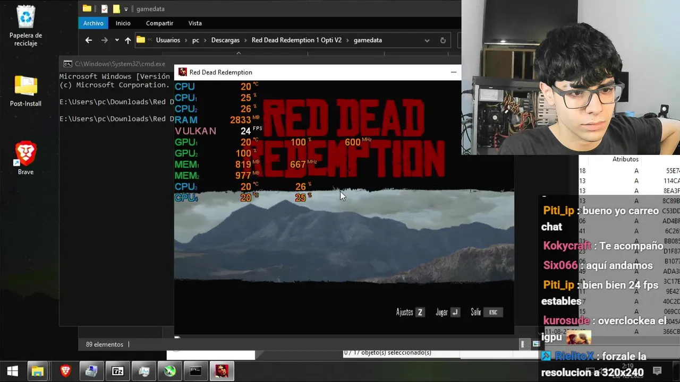Click the cmd.exe window title bar

117,64
